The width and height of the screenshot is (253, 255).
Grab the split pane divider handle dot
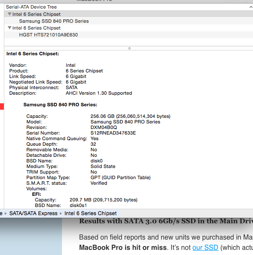click(x=129, y=48)
